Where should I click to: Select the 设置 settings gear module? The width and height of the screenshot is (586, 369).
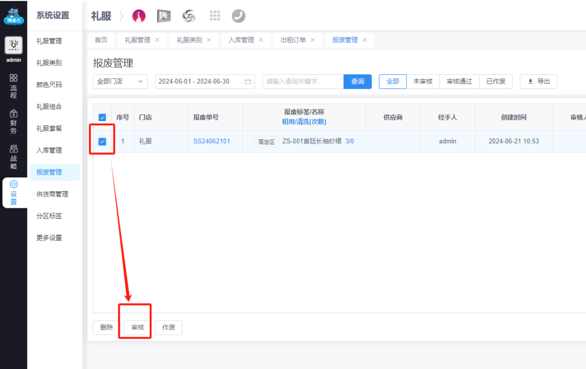(x=14, y=193)
